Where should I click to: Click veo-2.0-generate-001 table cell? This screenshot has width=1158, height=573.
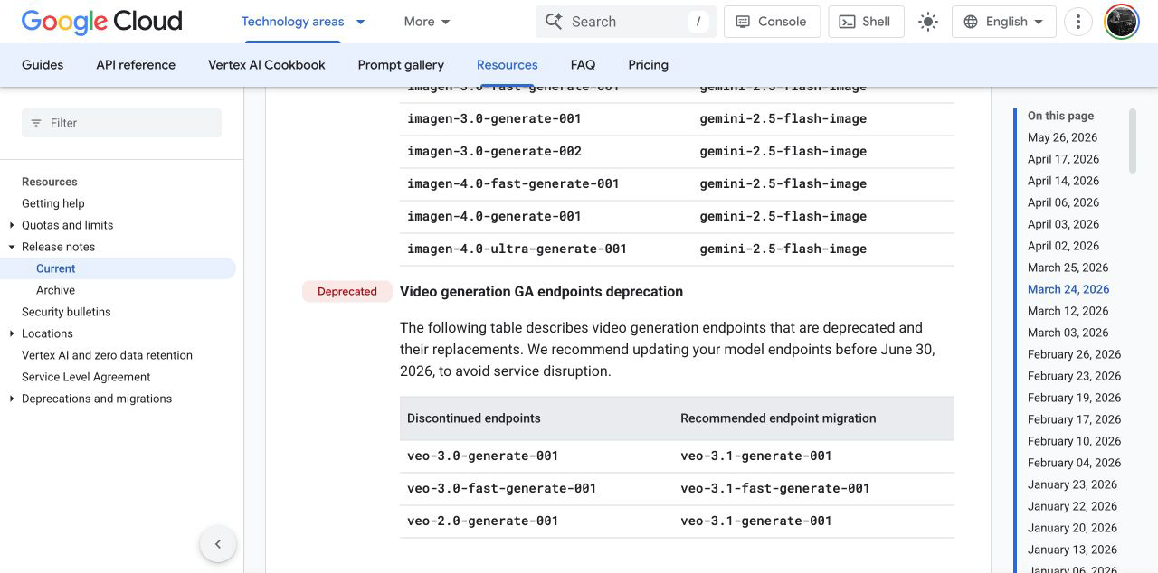pyautogui.click(x=483, y=521)
